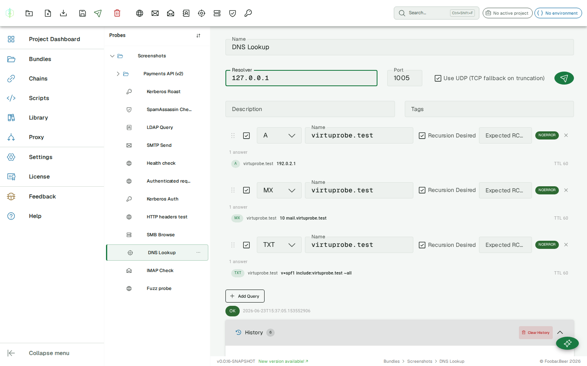Toggle the enabled checkbox for A query
The image size is (587, 366).
246,135
